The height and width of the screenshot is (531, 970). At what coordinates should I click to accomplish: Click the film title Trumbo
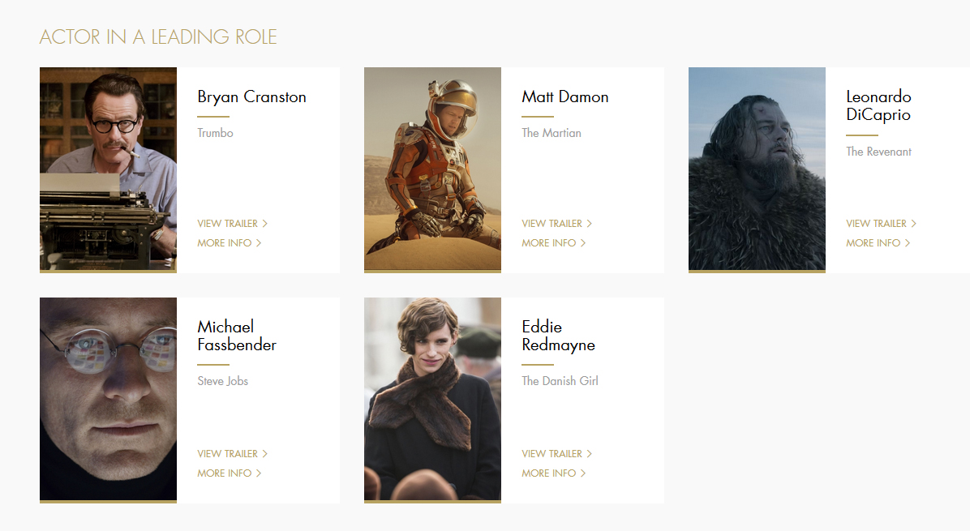click(215, 133)
